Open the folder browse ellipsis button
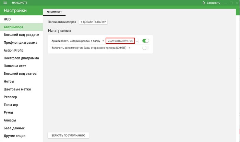Screen dimensions: 240x142 coord(137,41)
